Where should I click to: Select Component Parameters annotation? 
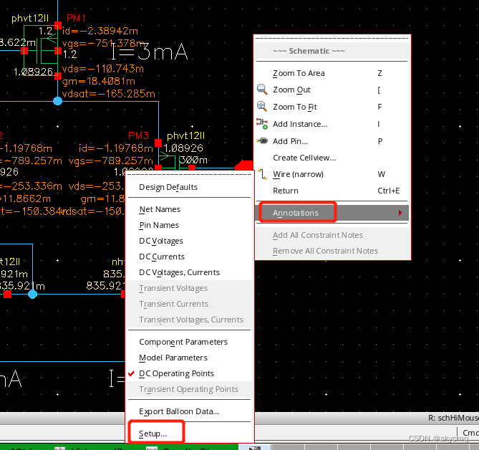click(190, 342)
